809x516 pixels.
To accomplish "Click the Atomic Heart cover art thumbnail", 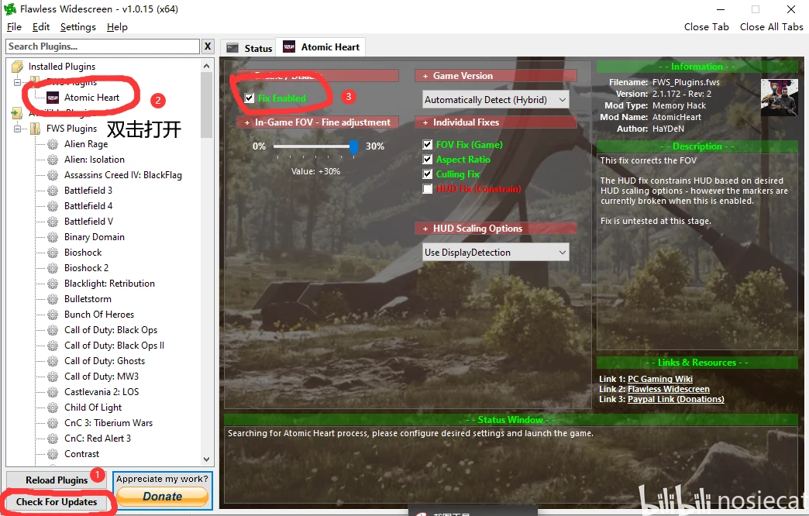I will pos(779,98).
